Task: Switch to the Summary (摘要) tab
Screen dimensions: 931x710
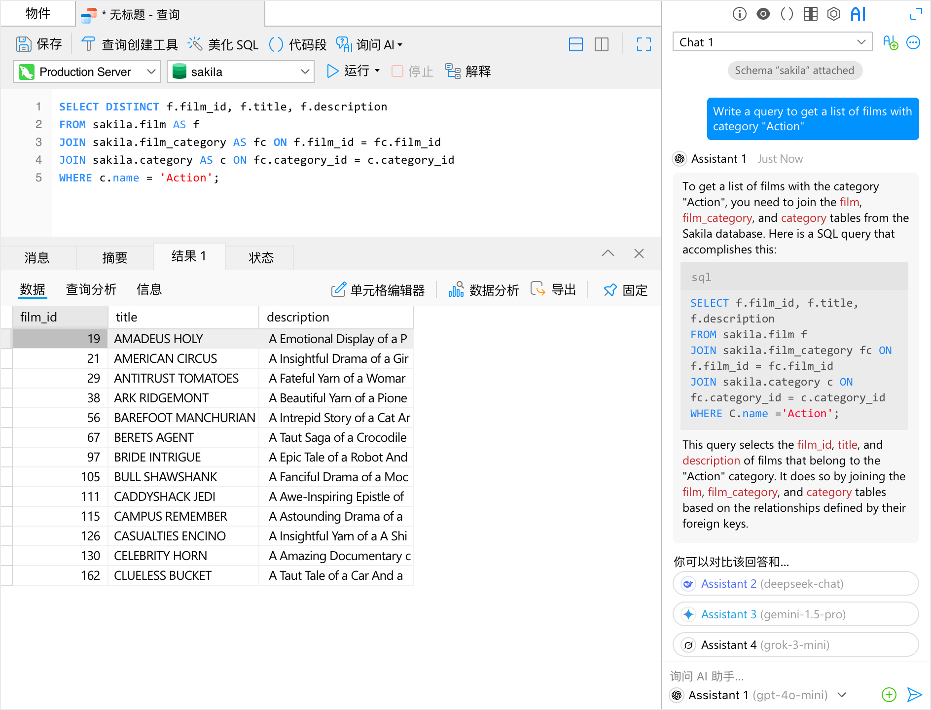Action: tap(114, 257)
